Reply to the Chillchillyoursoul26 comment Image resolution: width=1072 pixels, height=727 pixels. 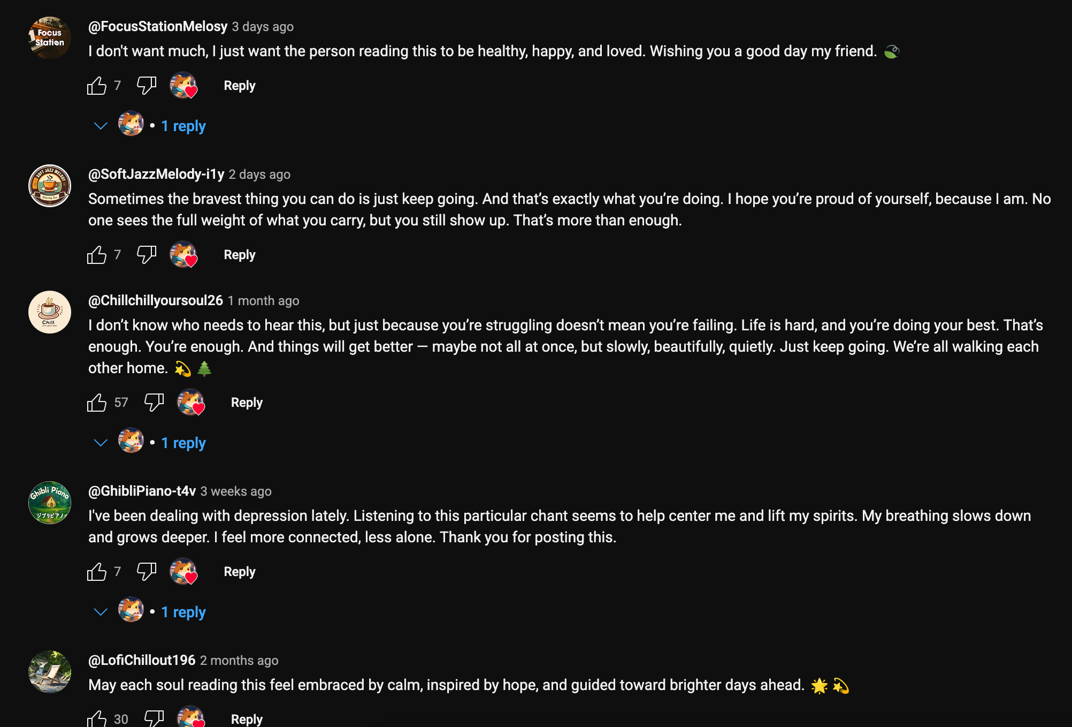pos(247,403)
